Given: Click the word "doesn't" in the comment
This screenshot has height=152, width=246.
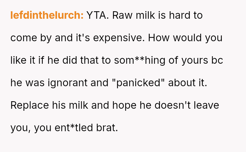Looking at the screenshot, I should (x=172, y=105).
